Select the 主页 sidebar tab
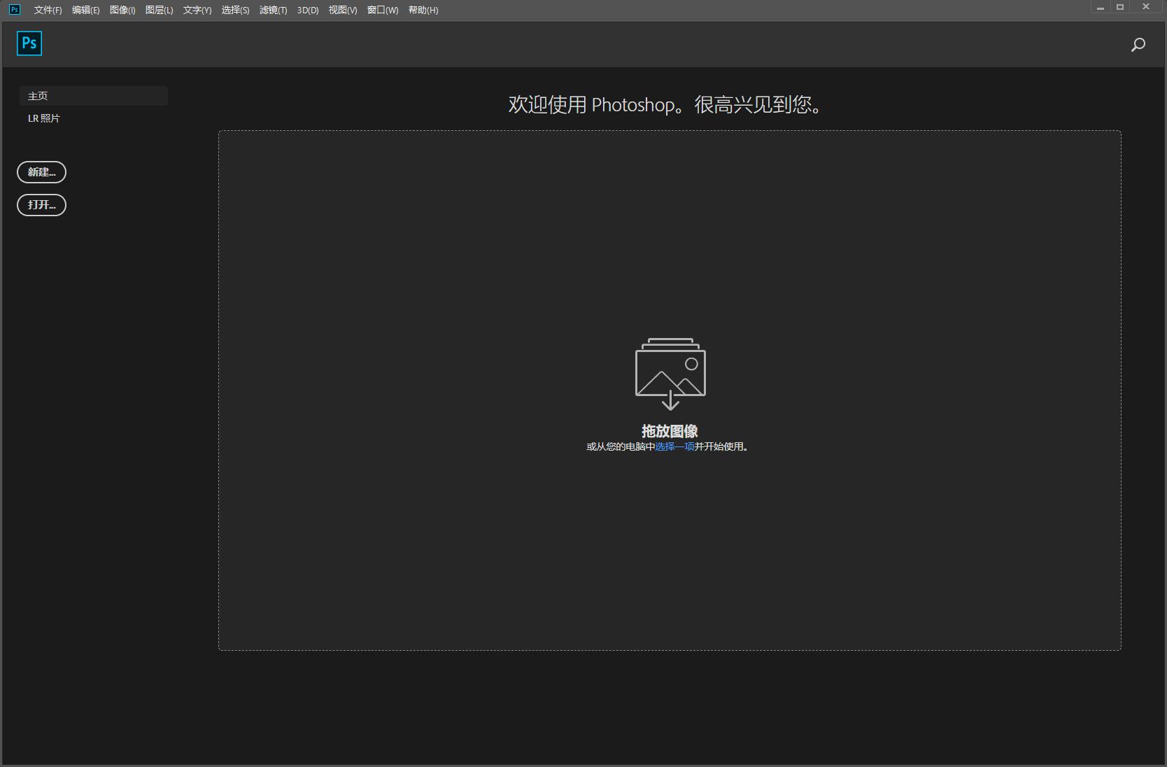The height and width of the screenshot is (767, 1167). pos(94,96)
